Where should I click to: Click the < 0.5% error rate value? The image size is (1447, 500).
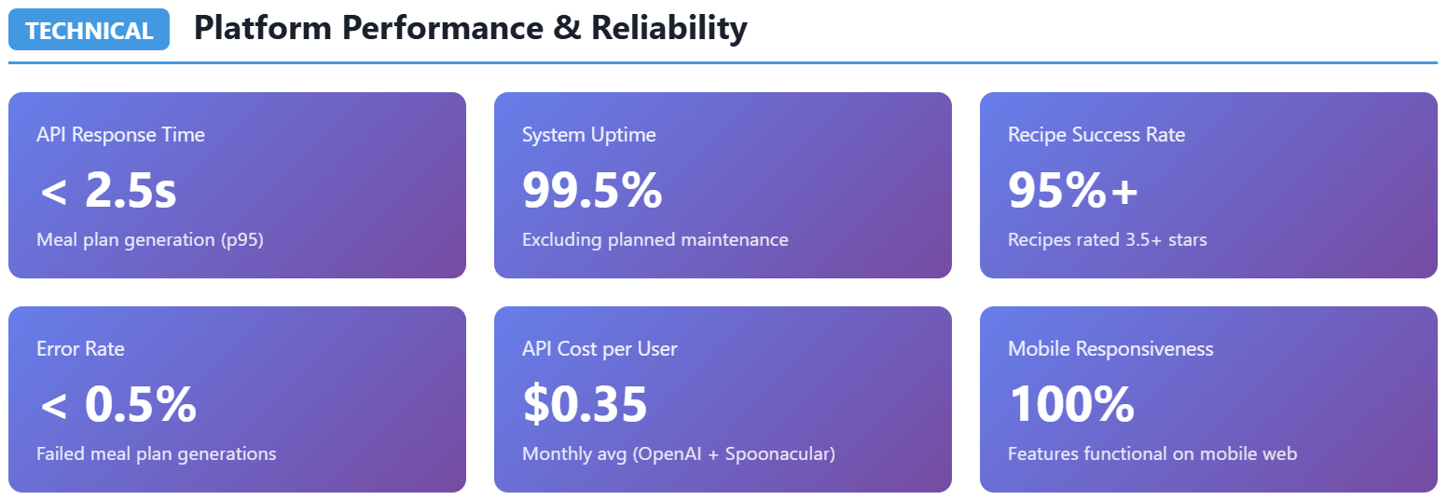click(117, 404)
